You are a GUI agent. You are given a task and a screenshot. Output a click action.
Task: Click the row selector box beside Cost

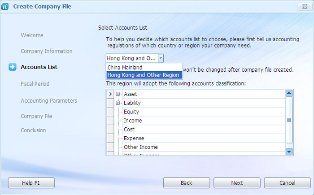[x=110, y=130]
